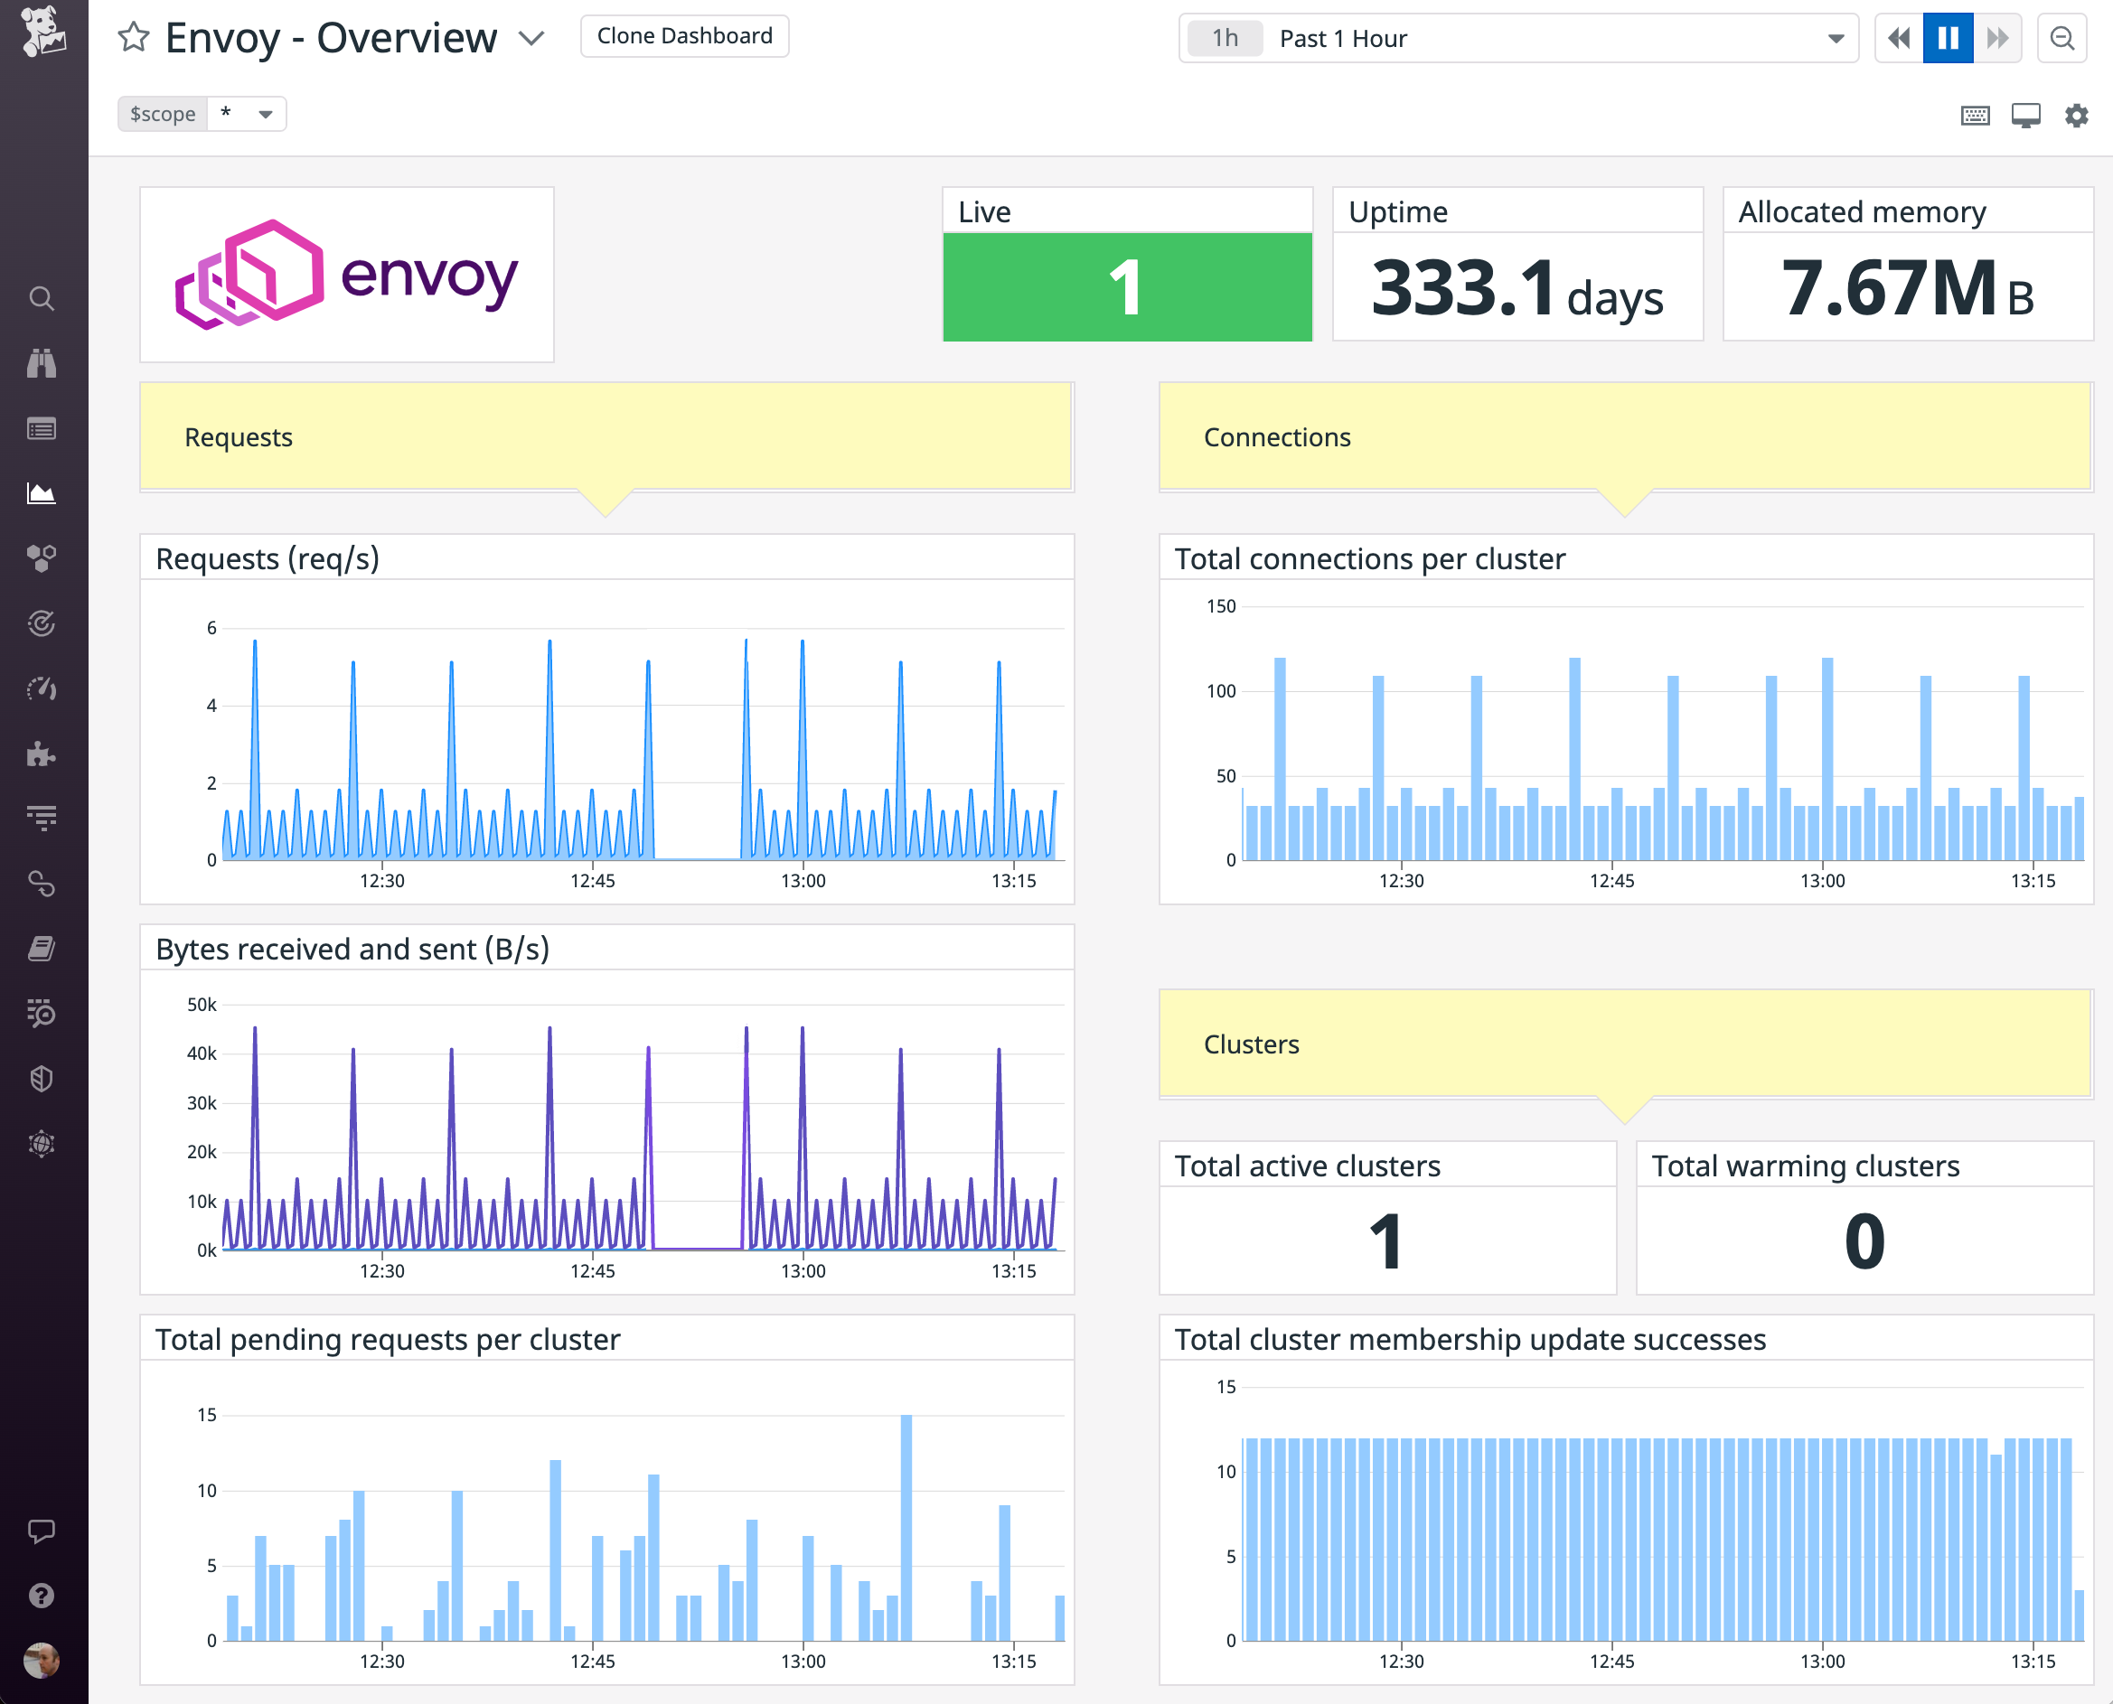The width and height of the screenshot is (2113, 1704).
Task: Pause live dashboard updates
Action: pyautogui.click(x=1947, y=37)
